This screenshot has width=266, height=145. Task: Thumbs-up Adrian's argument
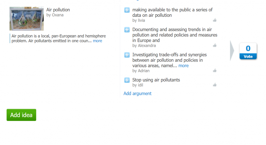pyautogui.click(x=215, y=70)
